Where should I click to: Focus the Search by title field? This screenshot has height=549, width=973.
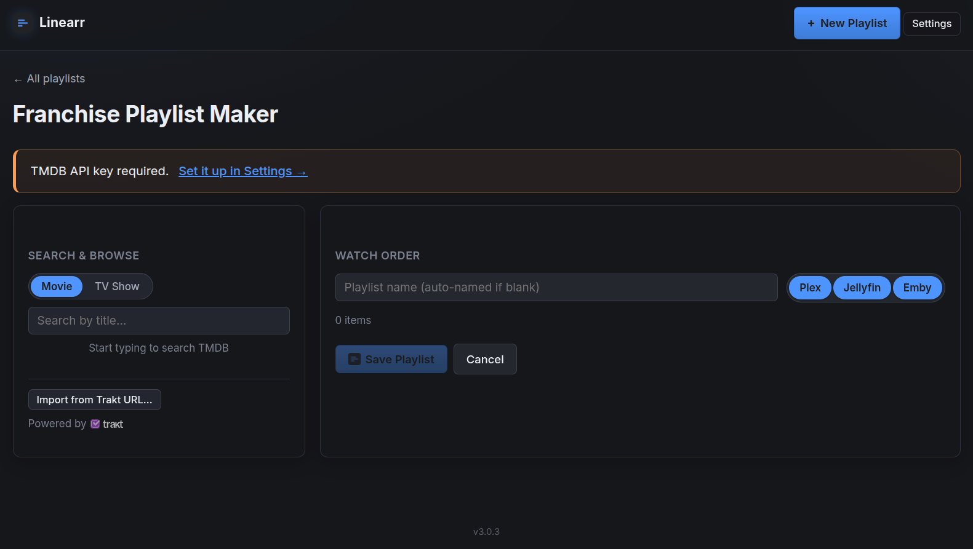pyautogui.click(x=159, y=320)
